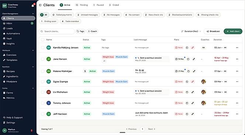Screen dimensions: 245x135
Task: Toggle the sidebar panel icon beside Clients title
Action: 40,5
